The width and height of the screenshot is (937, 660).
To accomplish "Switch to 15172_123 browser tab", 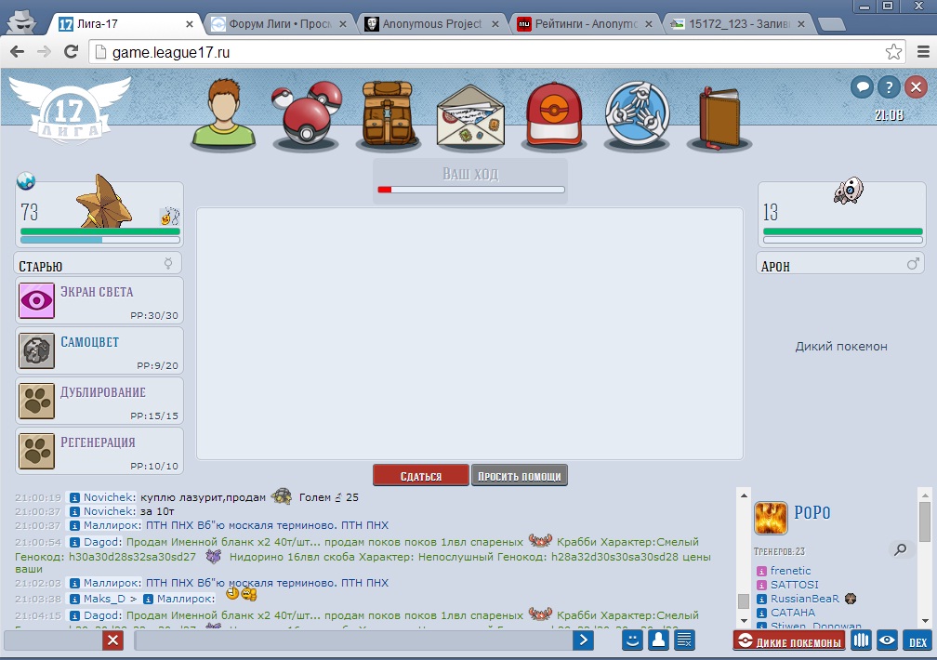I will [x=737, y=24].
